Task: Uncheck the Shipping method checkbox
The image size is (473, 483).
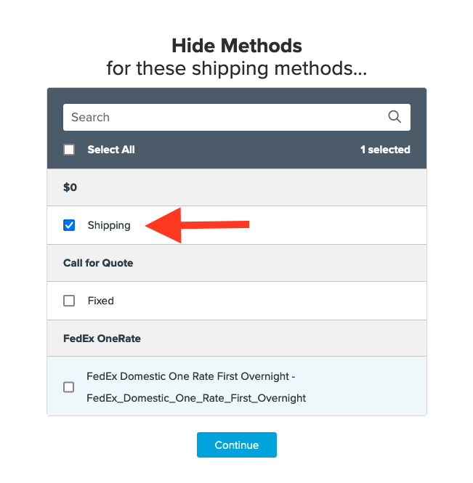Action: pos(69,225)
